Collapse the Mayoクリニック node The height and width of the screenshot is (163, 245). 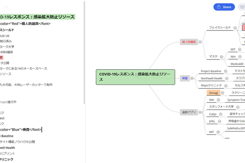click(x=226, y=86)
